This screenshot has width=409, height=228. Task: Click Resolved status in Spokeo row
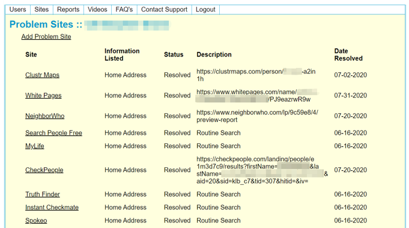(x=177, y=220)
